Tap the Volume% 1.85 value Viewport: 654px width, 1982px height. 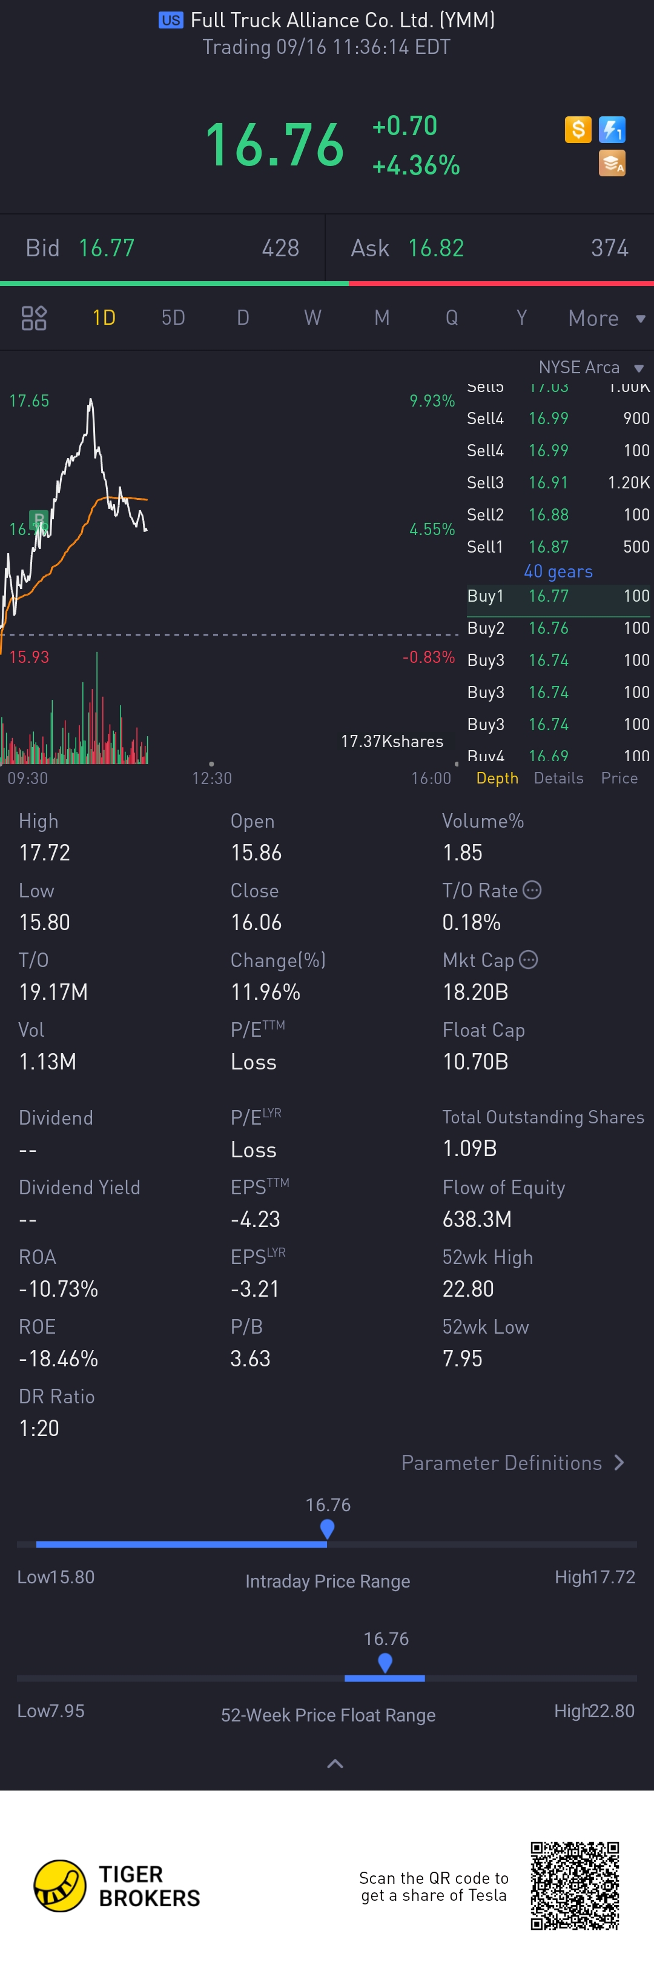(462, 853)
